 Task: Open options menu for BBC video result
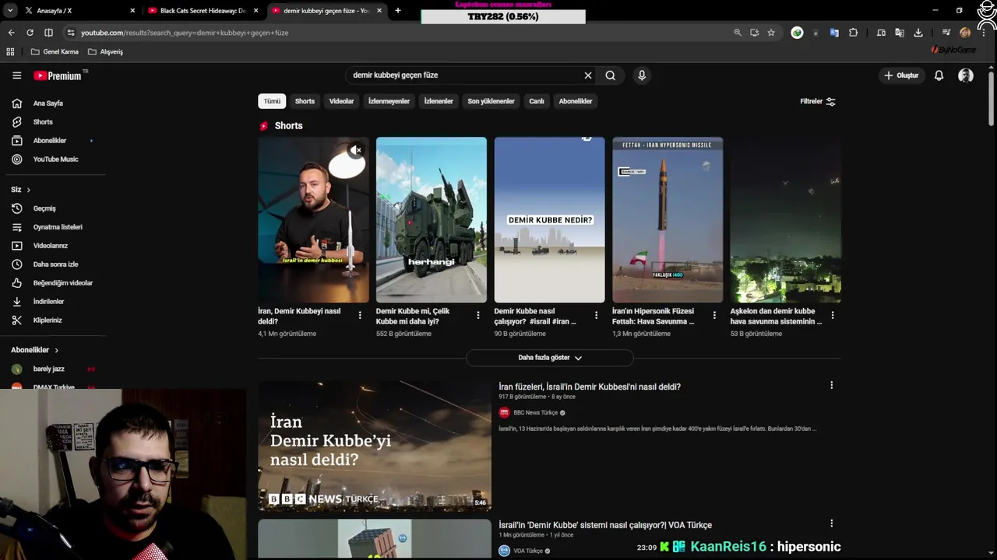click(x=831, y=385)
